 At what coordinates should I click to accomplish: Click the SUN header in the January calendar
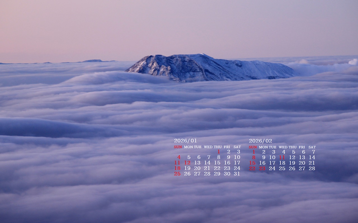tap(178, 147)
